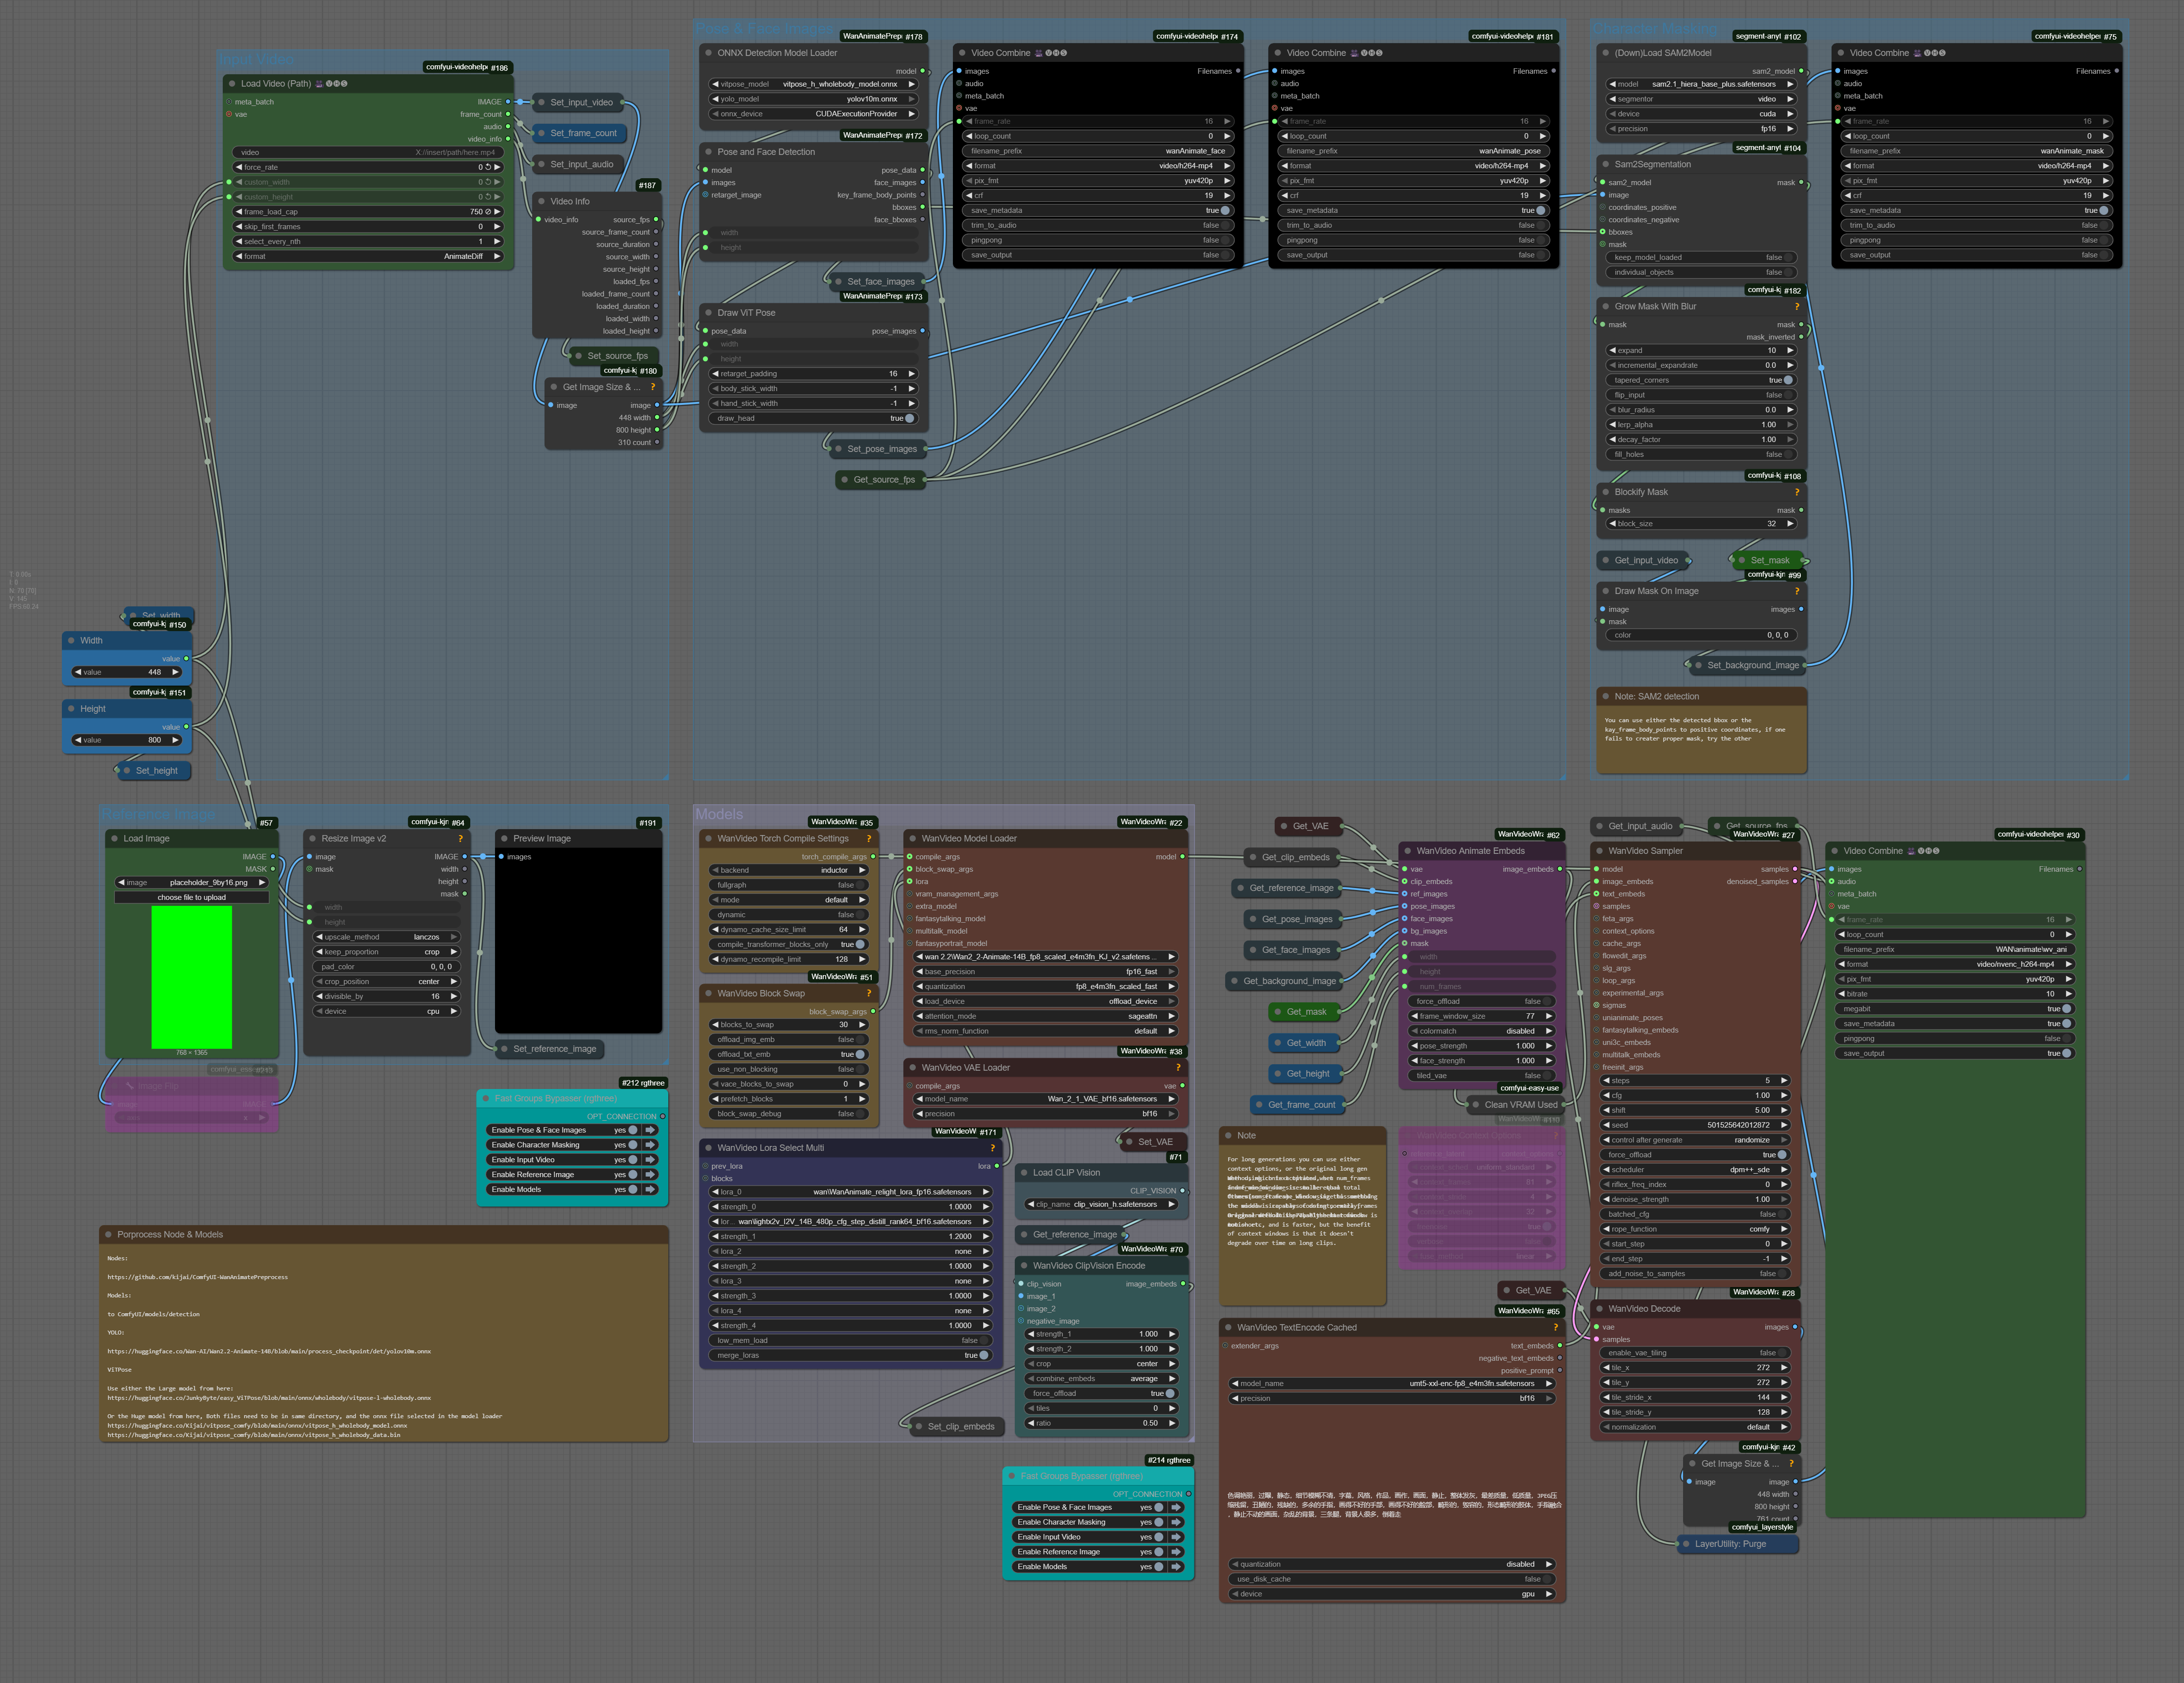Open upscale_method dropdown set to lanczos
The width and height of the screenshot is (2184, 1683).
(x=386, y=937)
